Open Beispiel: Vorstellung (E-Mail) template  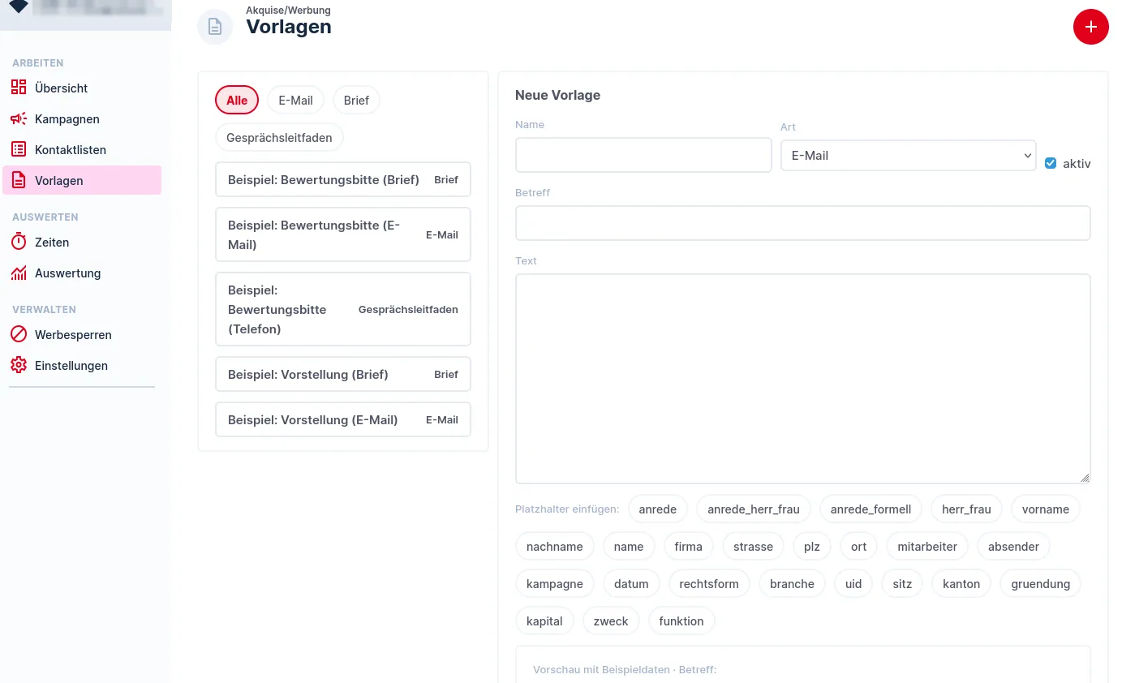point(343,419)
